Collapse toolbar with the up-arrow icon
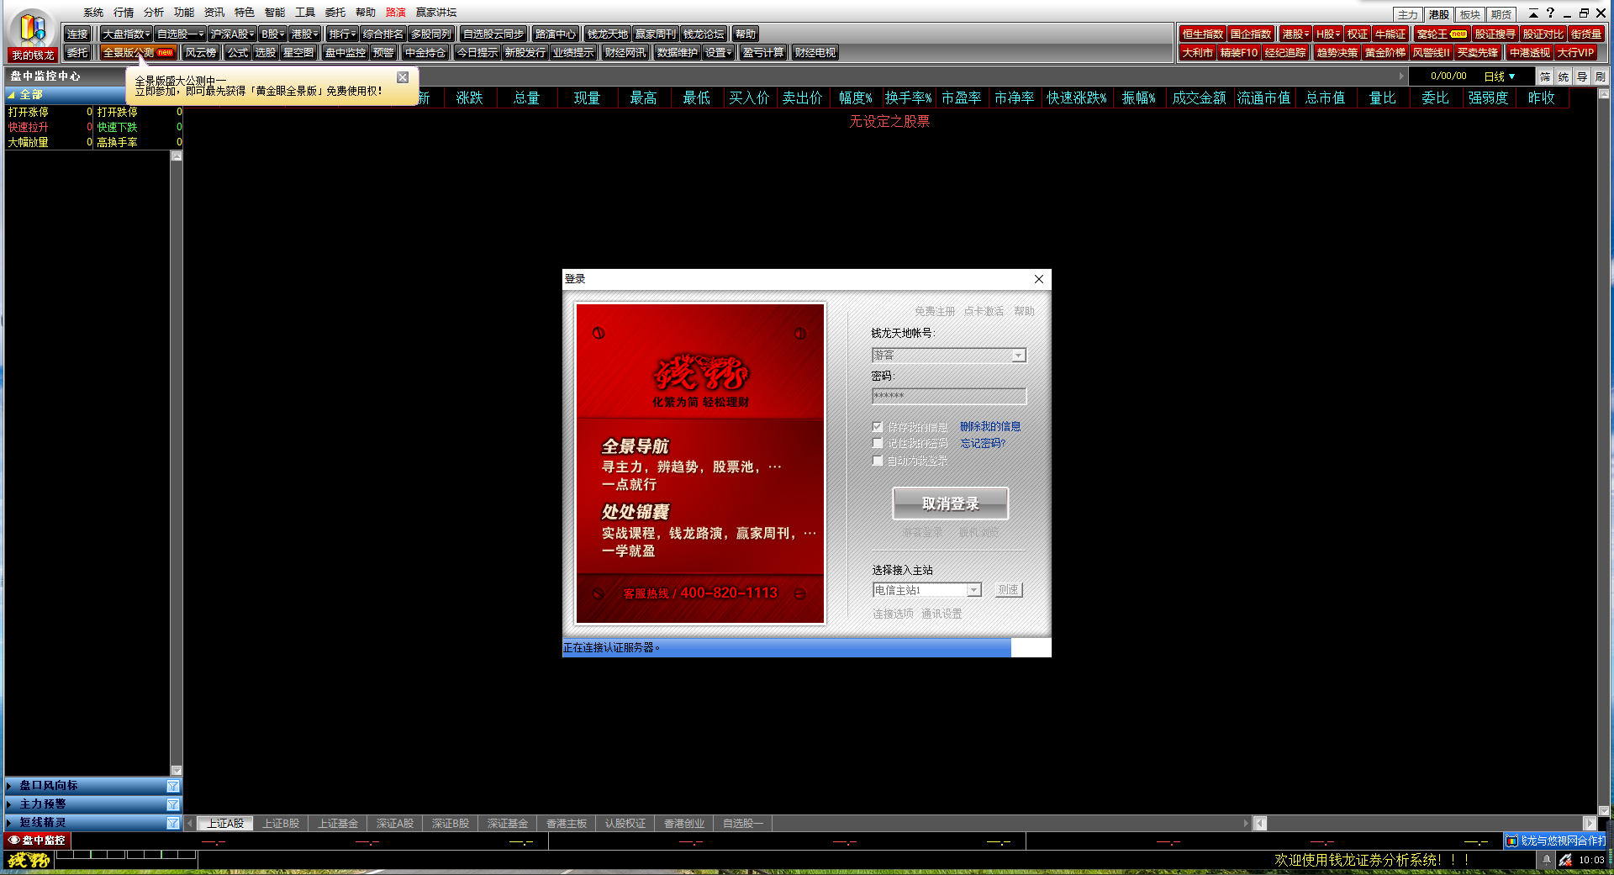This screenshot has width=1614, height=875. [1533, 13]
